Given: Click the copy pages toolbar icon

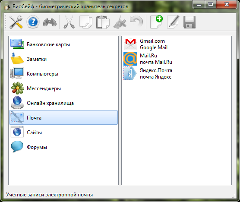Looking at the screenshot, I should 86,22.
